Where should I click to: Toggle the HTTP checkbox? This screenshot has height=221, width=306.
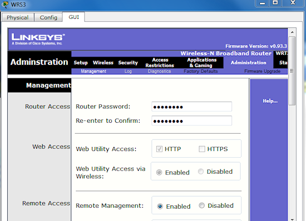point(159,149)
